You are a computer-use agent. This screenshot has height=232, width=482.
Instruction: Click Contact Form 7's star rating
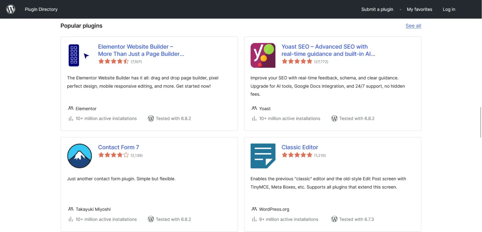[x=114, y=155]
